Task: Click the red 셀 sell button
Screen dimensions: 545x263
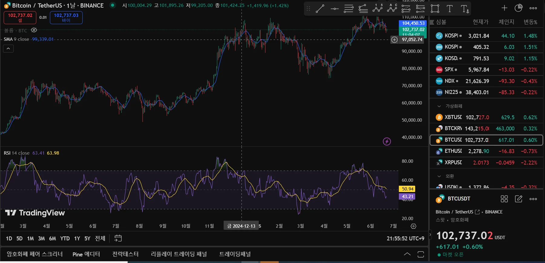Action: [20, 18]
